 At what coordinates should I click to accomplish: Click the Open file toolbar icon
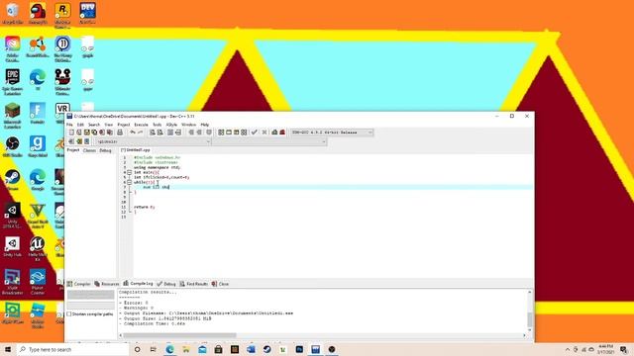pos(79,133)
